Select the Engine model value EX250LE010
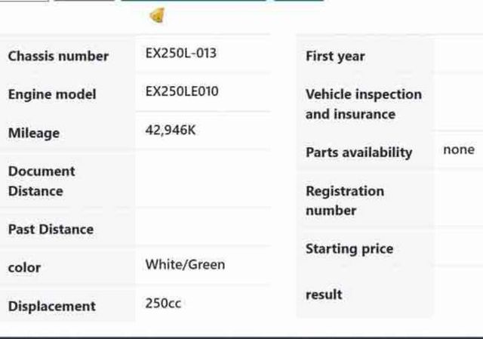The image size is (483, 339). 182,92
